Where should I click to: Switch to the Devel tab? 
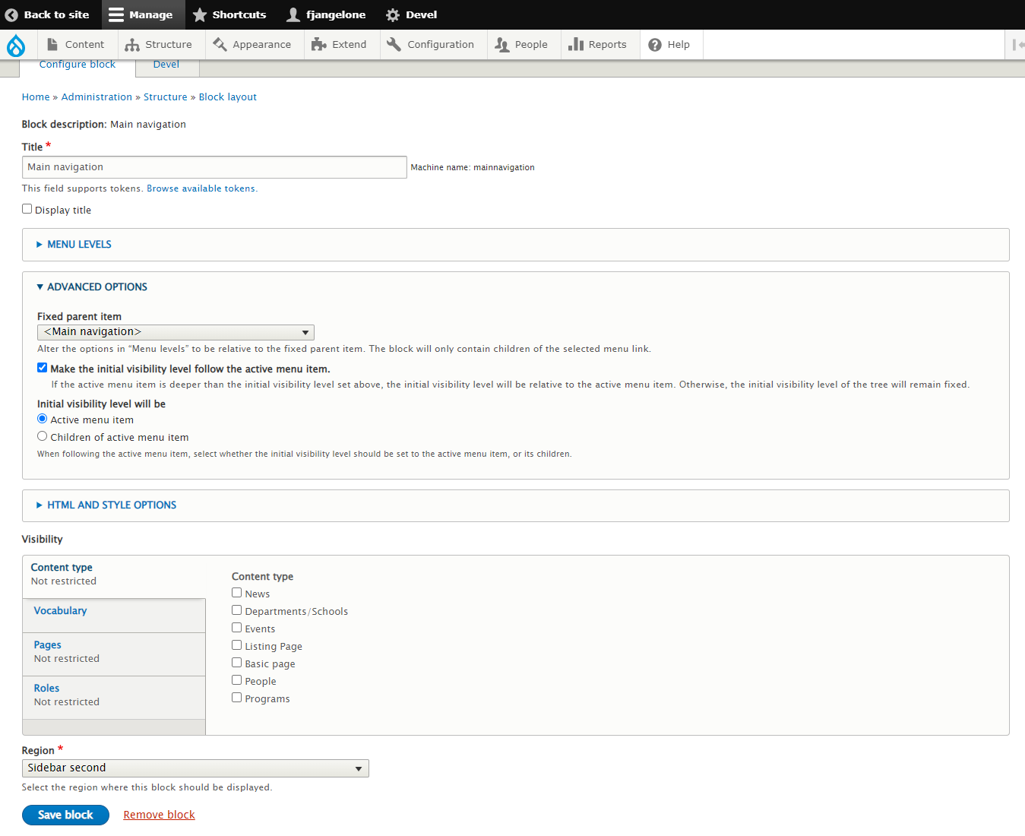click(166, 65)
